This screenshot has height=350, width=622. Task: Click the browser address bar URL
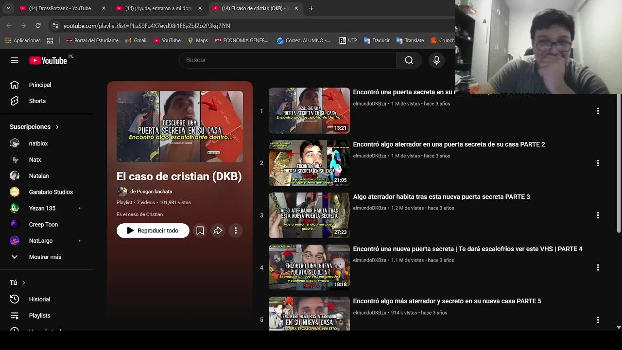pyautogui.click(x=147, y=26)
